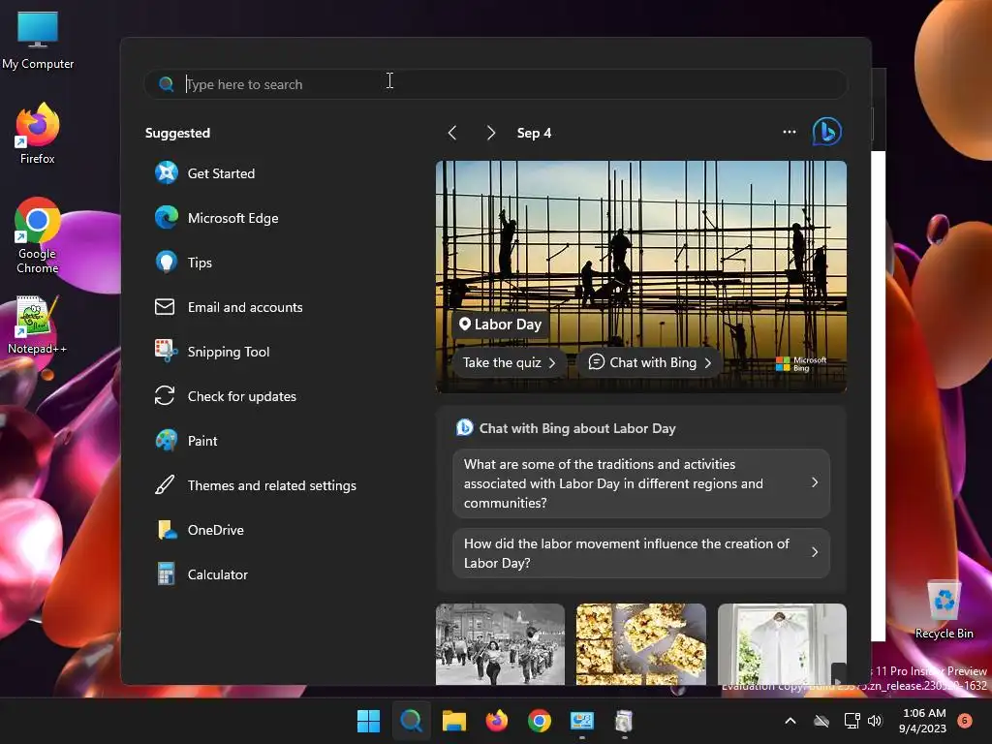Select the My Computer desktop icon
992x744 pixels.
pyautogui.click(x=38, y=40)
